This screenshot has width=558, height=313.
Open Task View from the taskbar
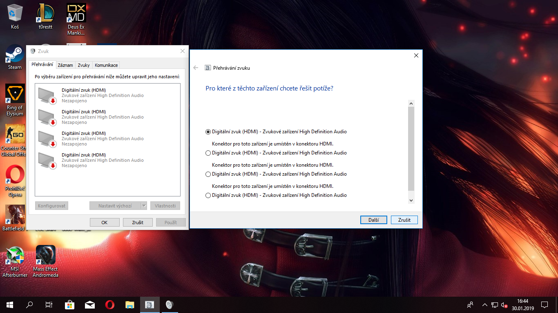49,304
